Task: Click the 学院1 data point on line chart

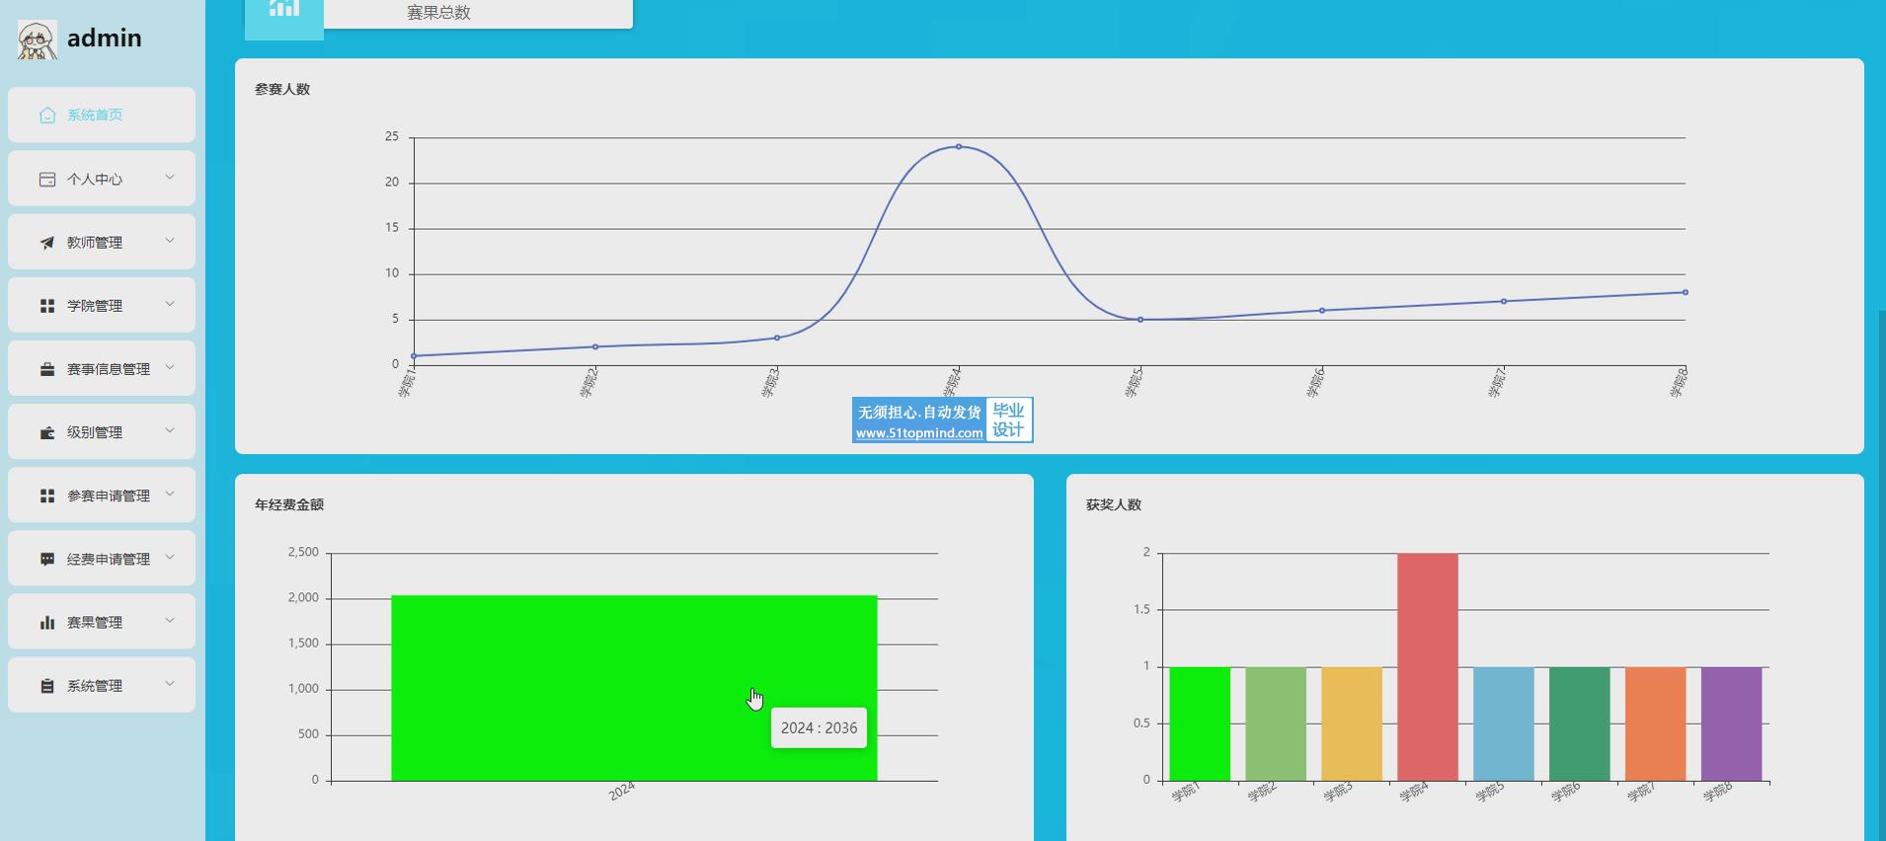Action: (414, 356)
